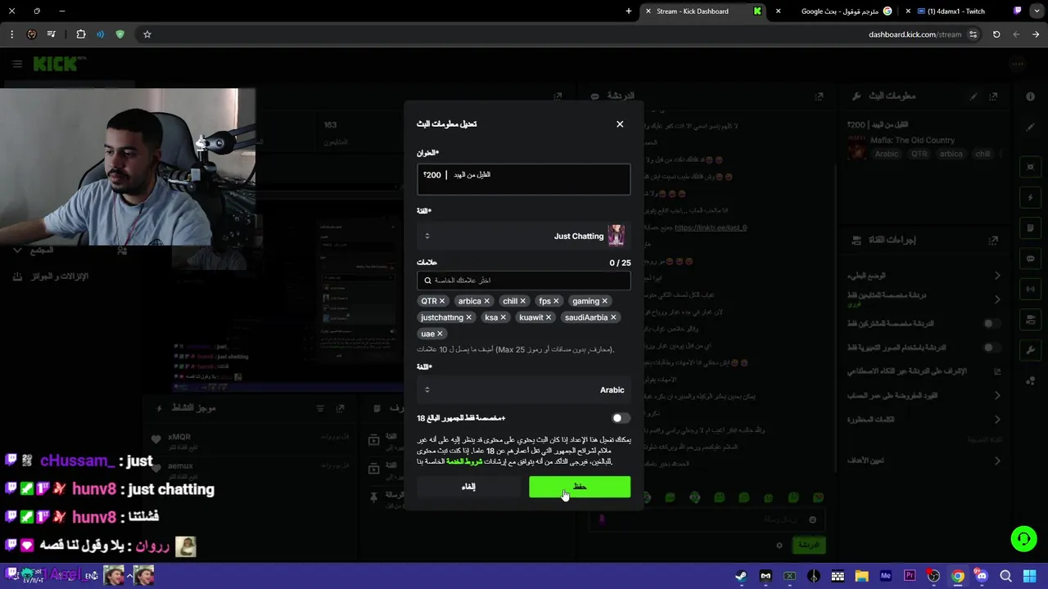1048x589 pixels.
Task: Pop out the channel actions panel
Action: click(x=993, y=241)
